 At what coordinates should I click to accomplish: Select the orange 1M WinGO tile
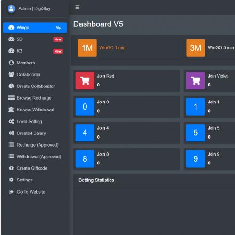(x=87, y=48)
